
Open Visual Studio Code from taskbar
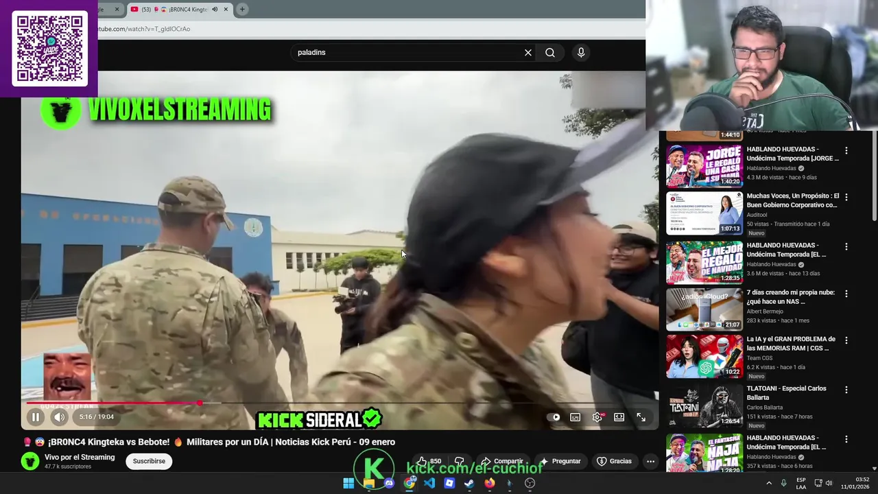point(429,483)
